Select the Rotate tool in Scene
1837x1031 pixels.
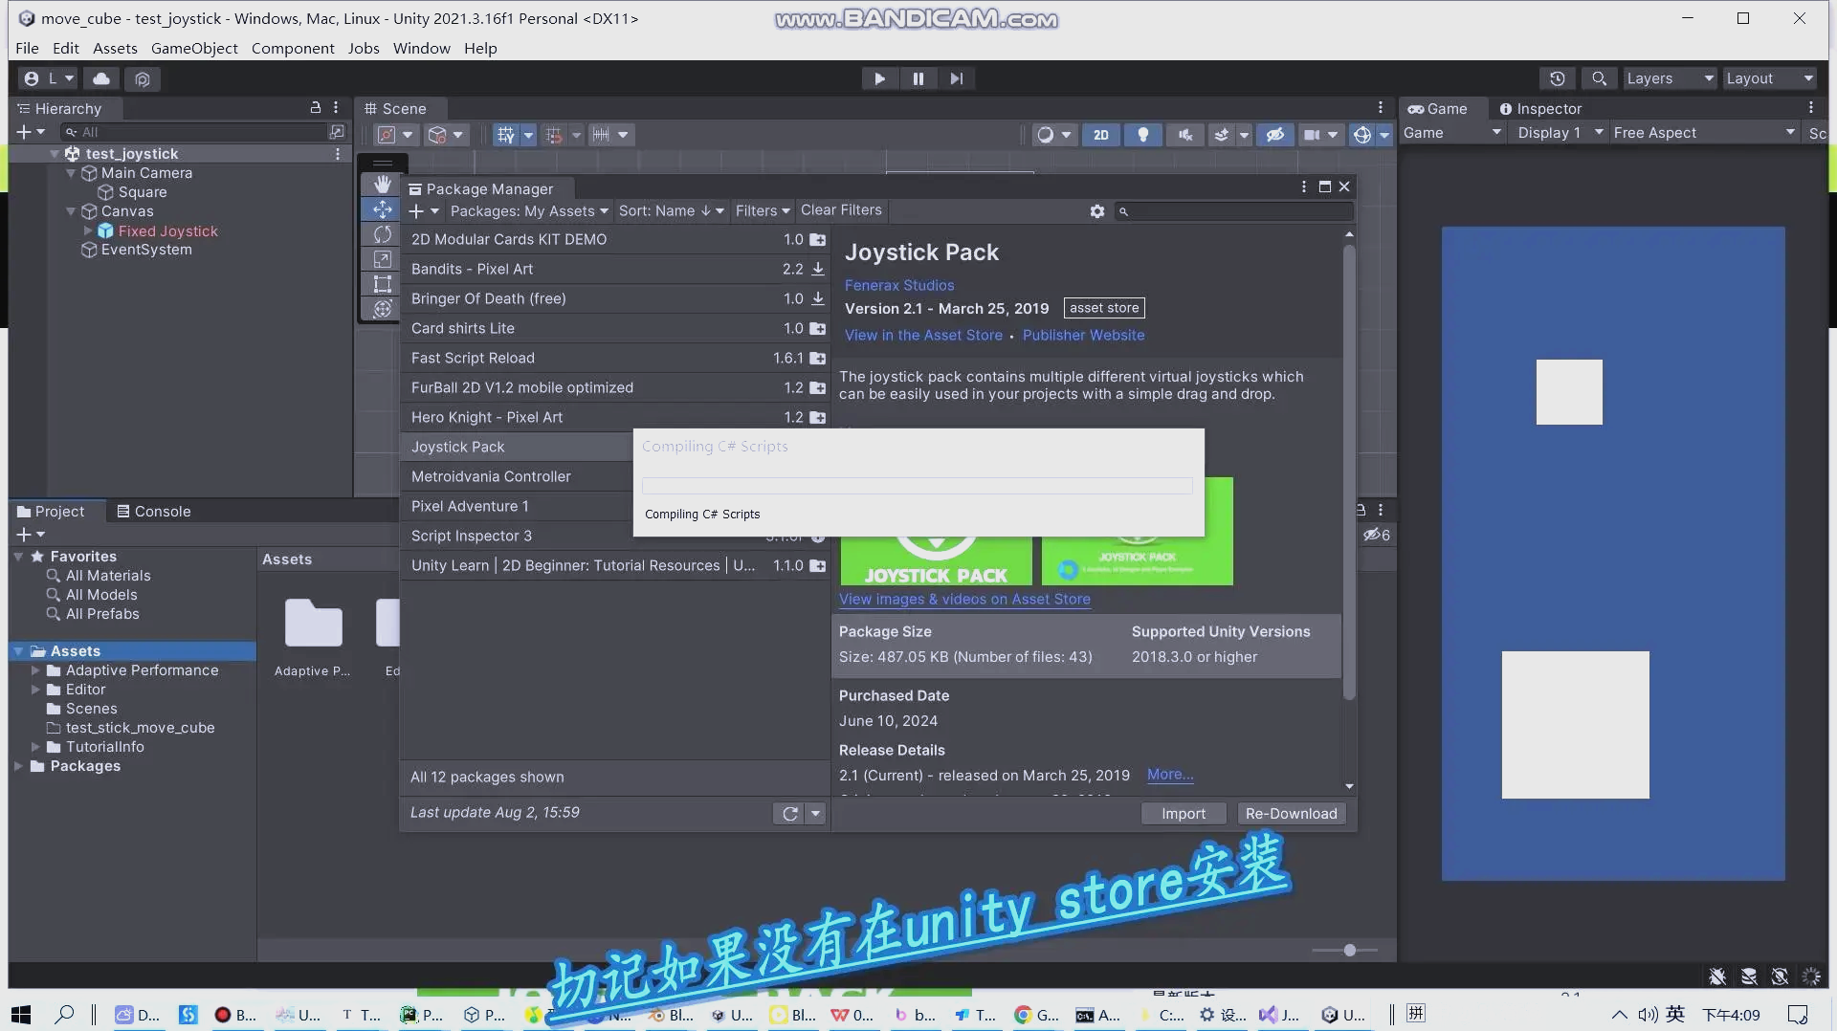pos(383,233)
